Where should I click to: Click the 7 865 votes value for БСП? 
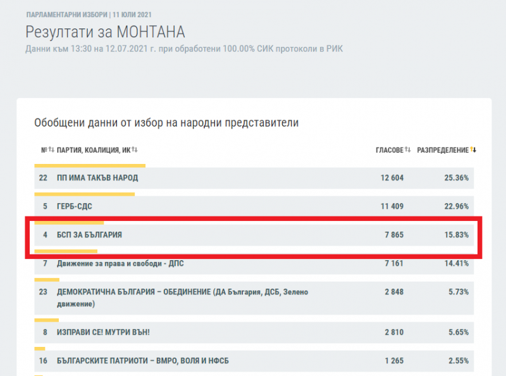point(392,235)
